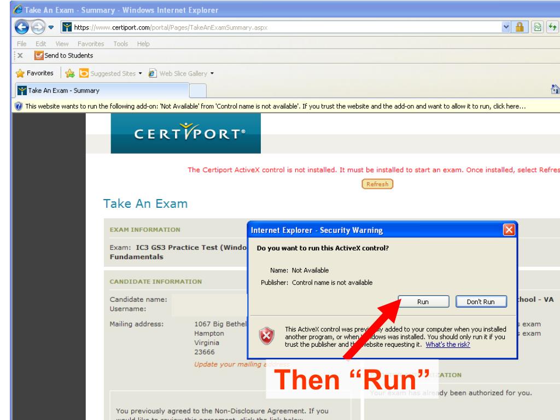Click the CANDIDATE INFORMATION section header

tap(156, 282)
